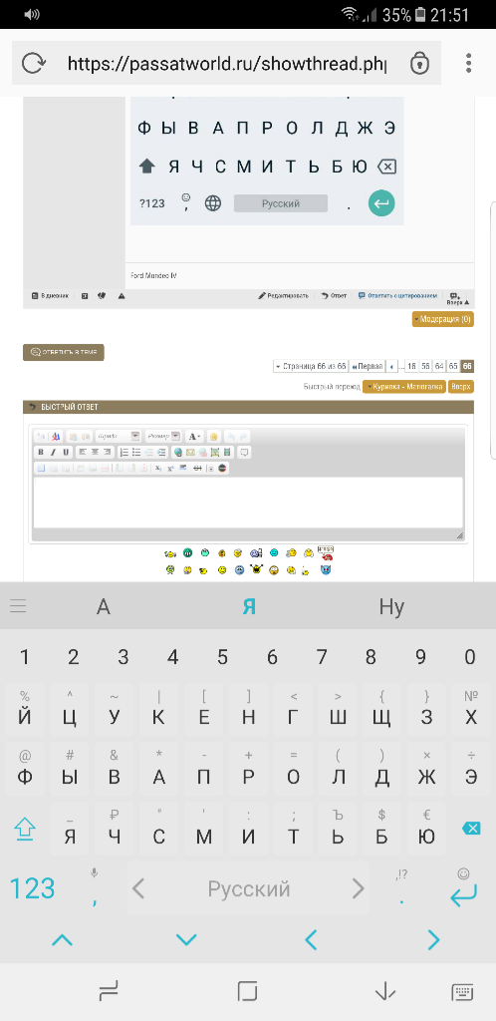The image size is (496, 1021).
Task: Toggle underline formatting in quick reply editor
Action: pyautogui.click(x=66, y=452)
